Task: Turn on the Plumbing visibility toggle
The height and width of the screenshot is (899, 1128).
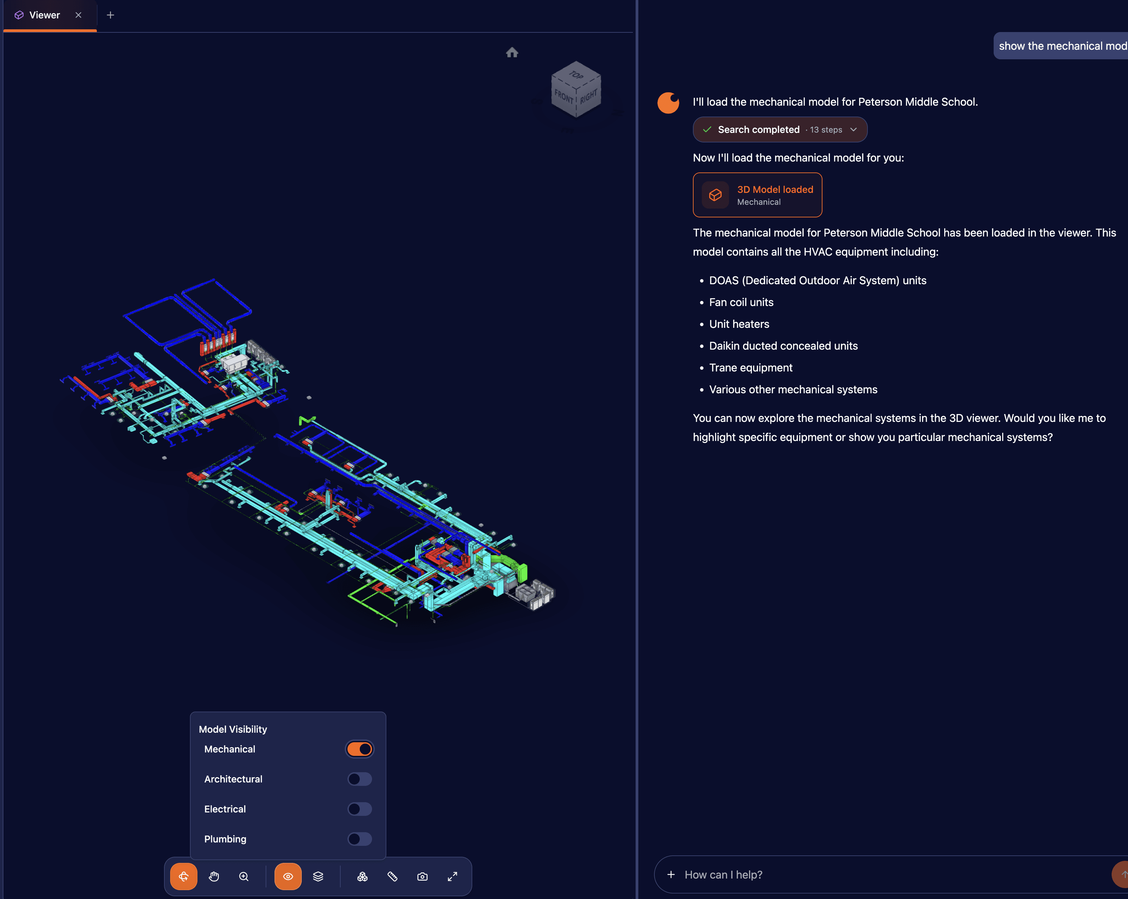Action: (x=359, y=839)
